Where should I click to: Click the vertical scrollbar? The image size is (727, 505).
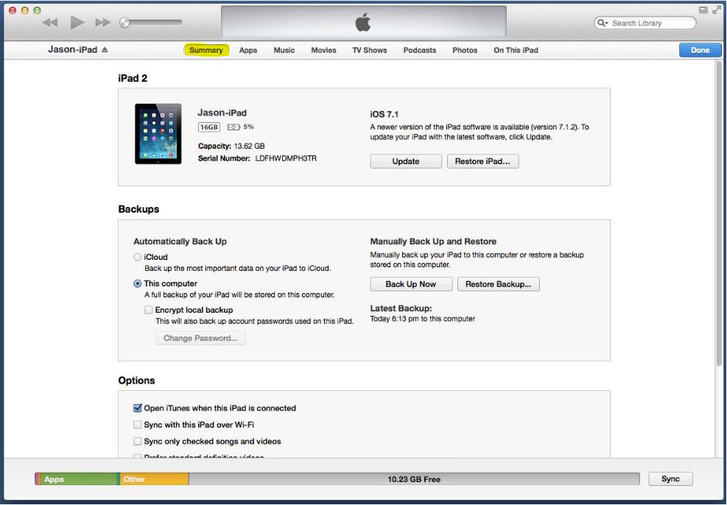pyautogui.click(x=719, y=213)
